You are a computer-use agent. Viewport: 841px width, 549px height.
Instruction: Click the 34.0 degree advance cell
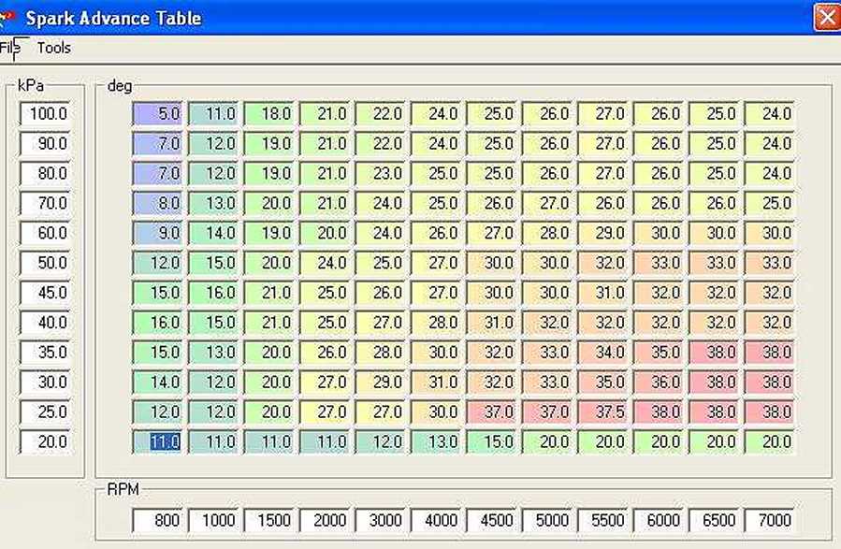click(x=604, y=353)
